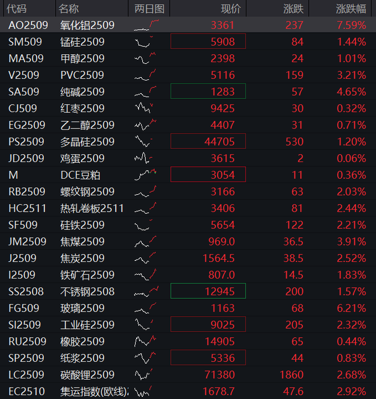Select the boxed price 44705

(x=208, y=141)
